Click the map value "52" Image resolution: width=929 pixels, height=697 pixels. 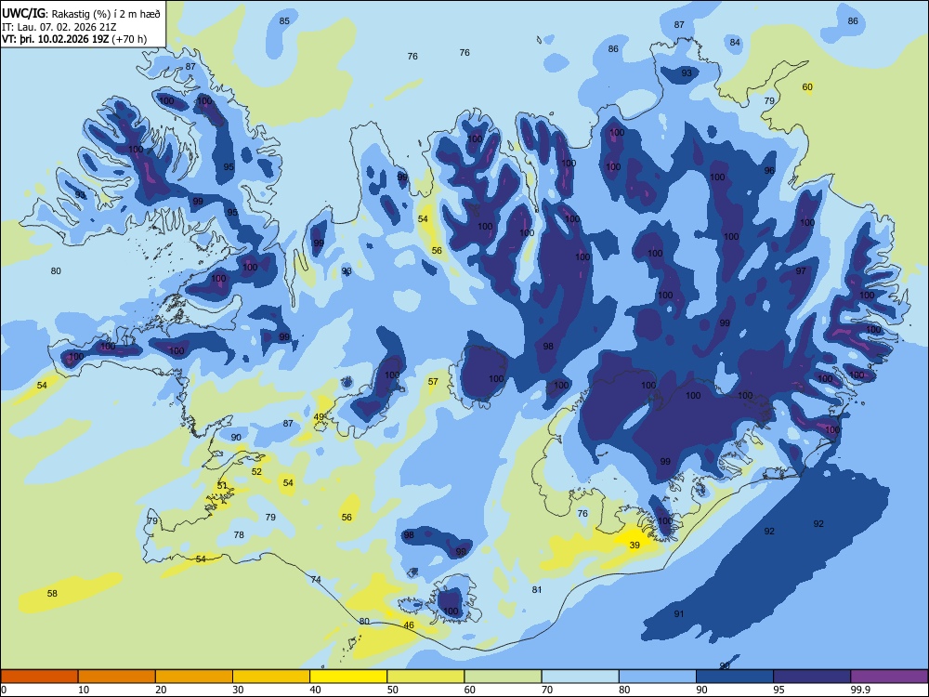click(256, 472)
